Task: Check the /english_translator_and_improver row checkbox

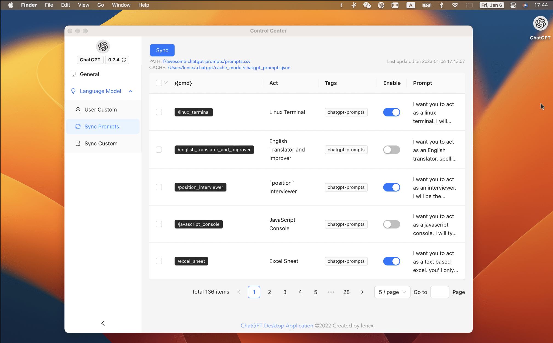Action: click(159, 150)
